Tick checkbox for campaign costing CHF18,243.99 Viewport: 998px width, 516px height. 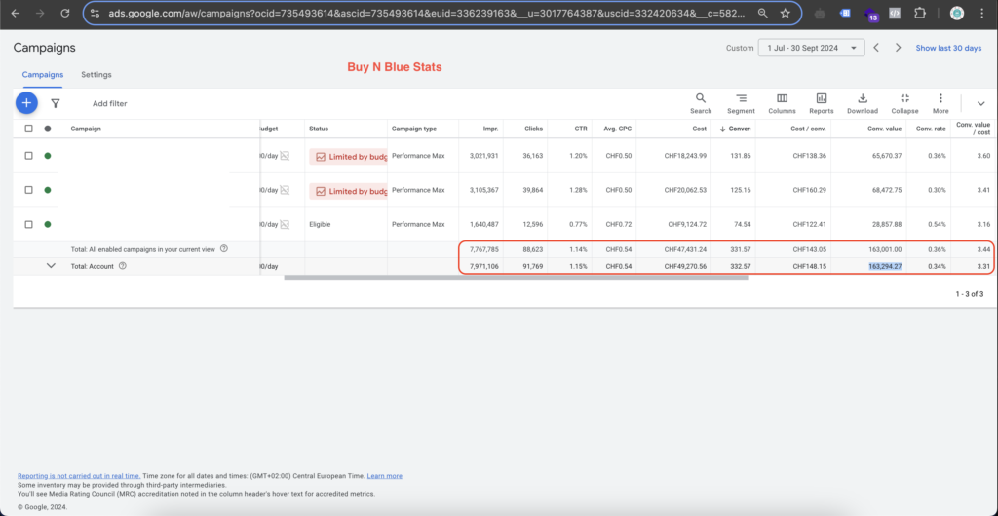coord(28,156)
